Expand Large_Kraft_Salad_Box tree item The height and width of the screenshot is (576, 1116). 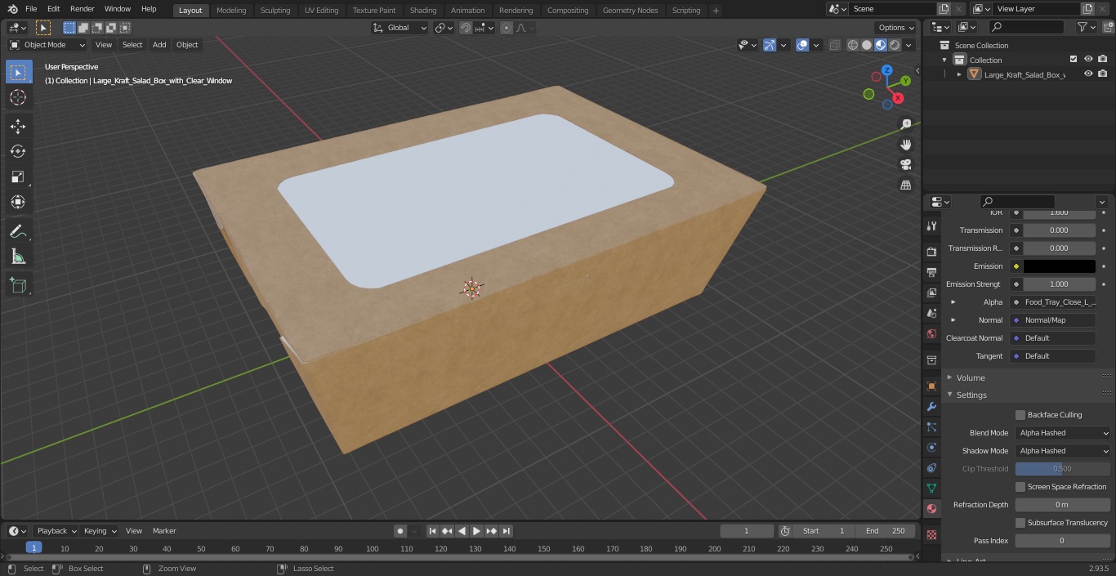coord(959,74)
